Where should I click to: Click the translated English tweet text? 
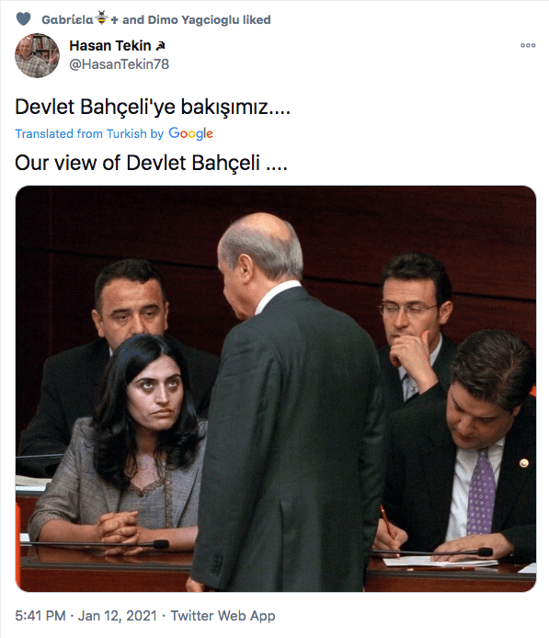point(151,163)
